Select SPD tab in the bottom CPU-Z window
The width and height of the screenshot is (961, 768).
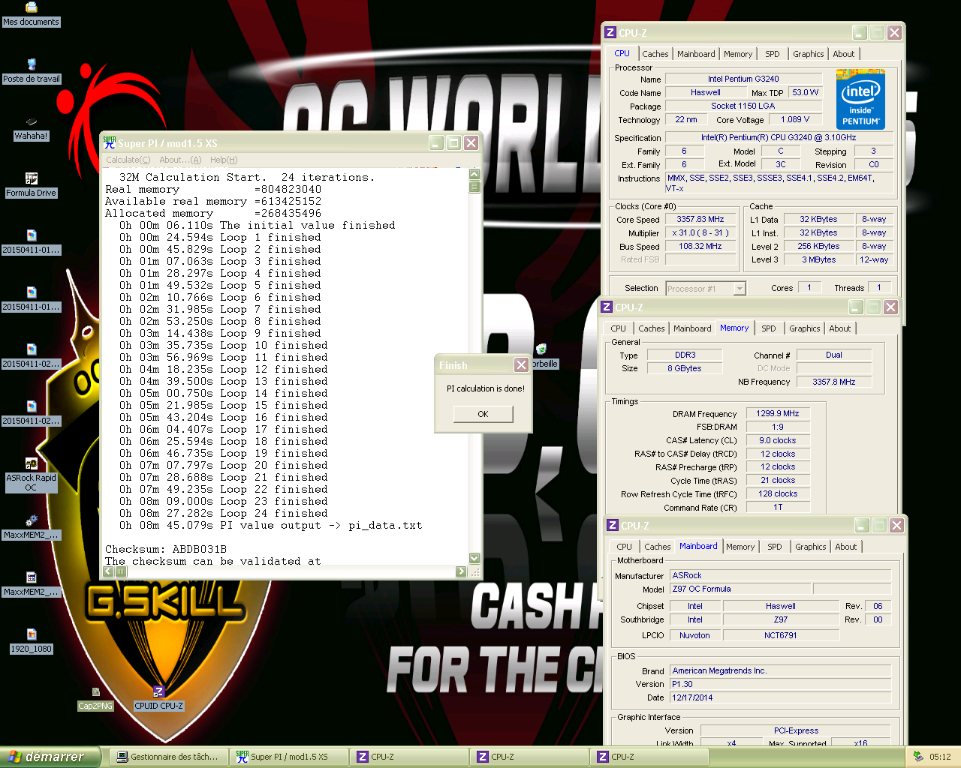click(775, 547)
